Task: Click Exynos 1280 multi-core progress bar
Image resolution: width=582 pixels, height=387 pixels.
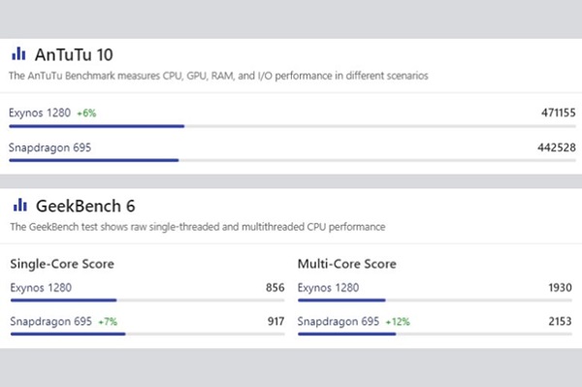Action: click(x=435, y=300)
